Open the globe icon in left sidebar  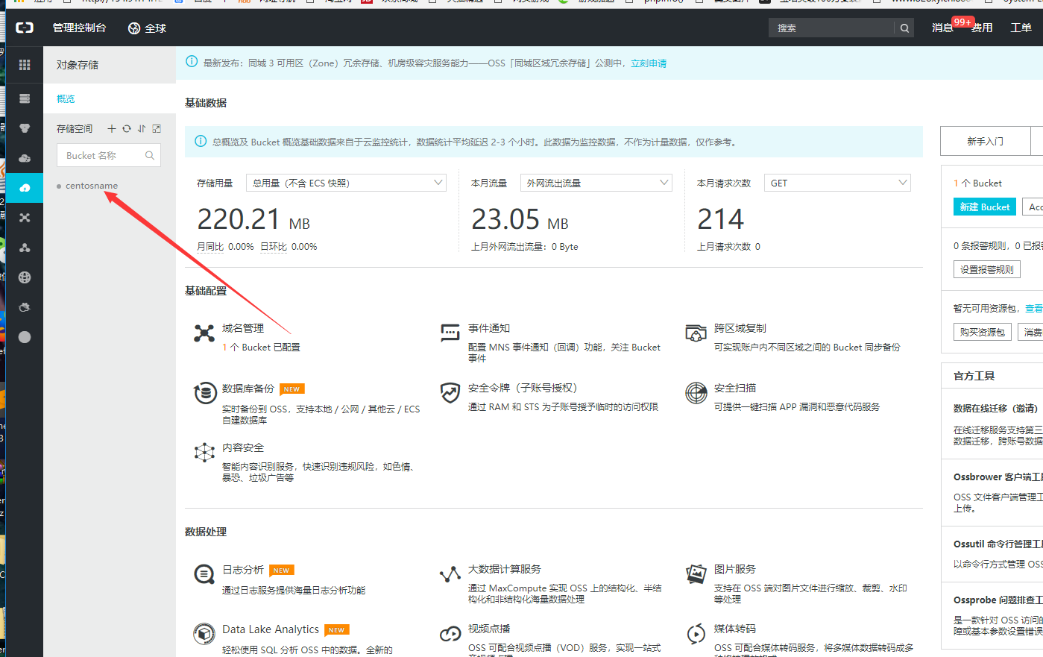25,277
